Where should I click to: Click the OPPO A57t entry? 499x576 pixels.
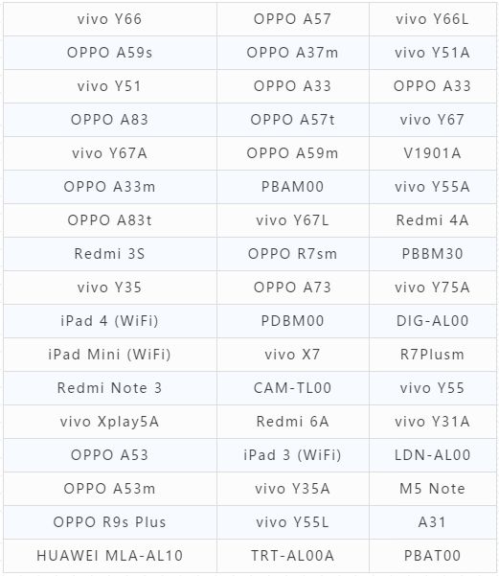click(293, 120)
